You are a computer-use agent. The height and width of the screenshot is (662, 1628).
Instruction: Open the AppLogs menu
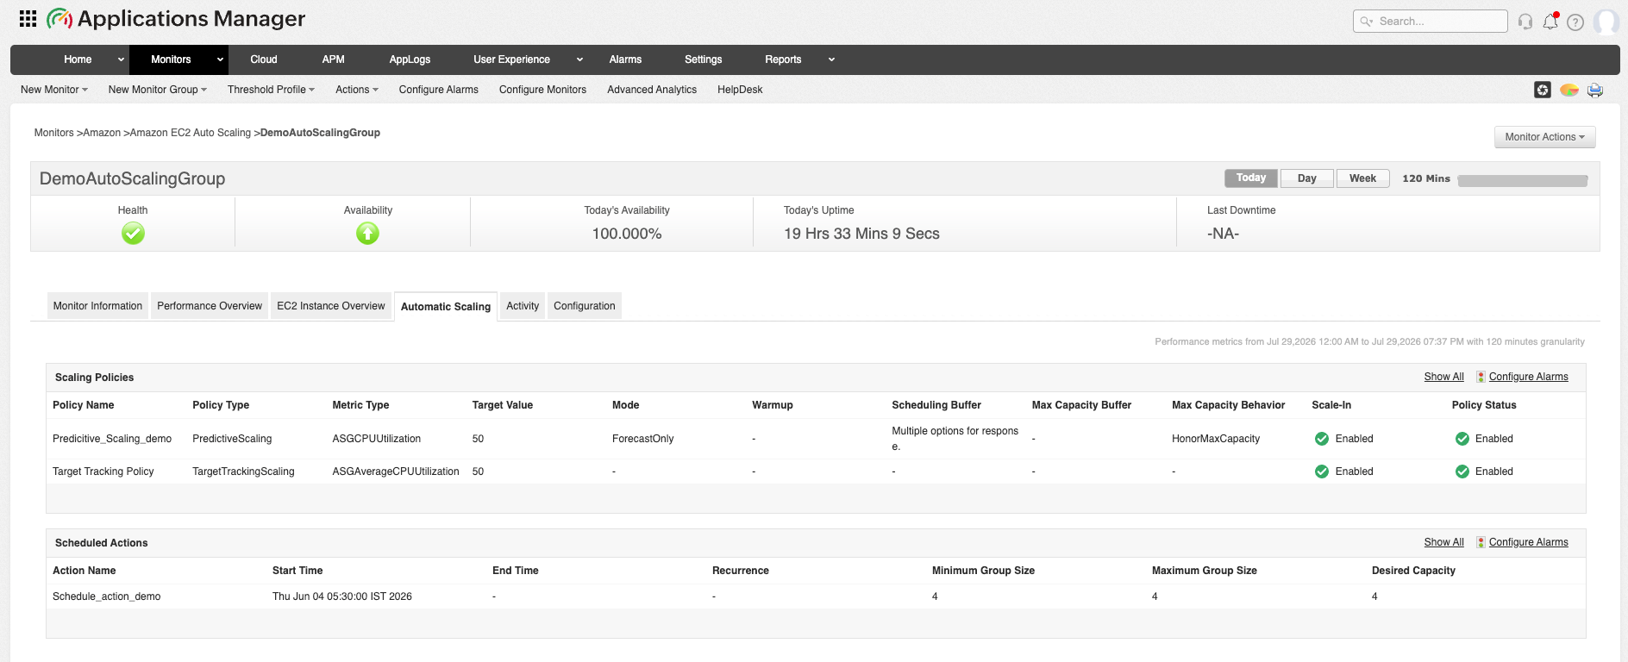(x=410, y=59)
